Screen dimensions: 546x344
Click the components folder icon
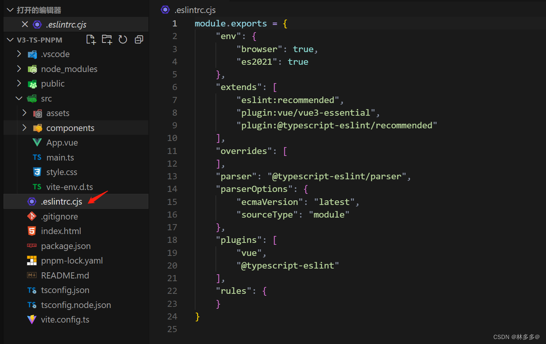click(38, 128)
